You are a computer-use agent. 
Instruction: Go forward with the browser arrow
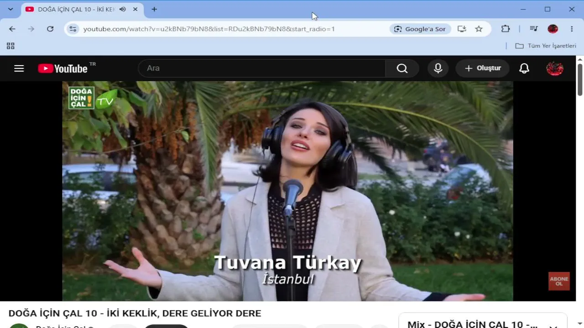click(31, 29)
